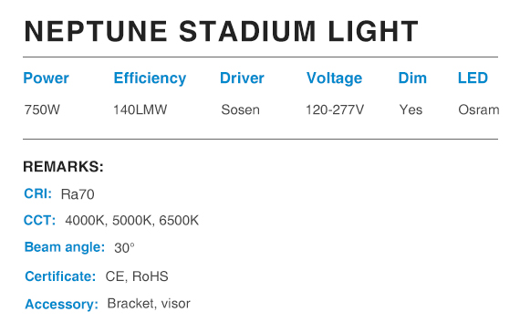The width and height of the screenshot is (520, 333).
Task: Select the Power column header
Action: [47, 78]
